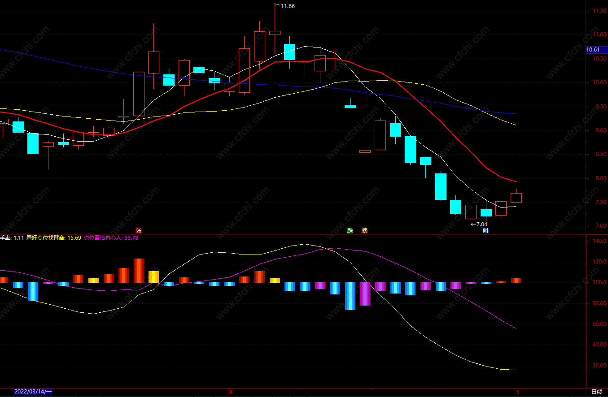Click the 11.66 high price label

coord(288,6)
